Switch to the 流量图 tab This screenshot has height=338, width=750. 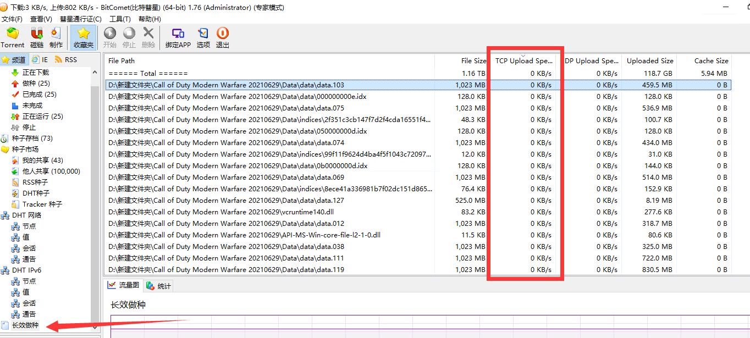click(124, 285)
